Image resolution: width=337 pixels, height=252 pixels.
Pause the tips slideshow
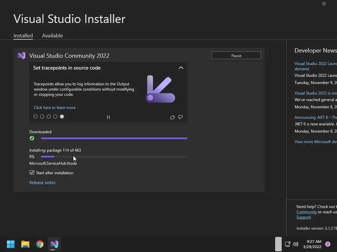pyautogui.click(x=108, y=117)
